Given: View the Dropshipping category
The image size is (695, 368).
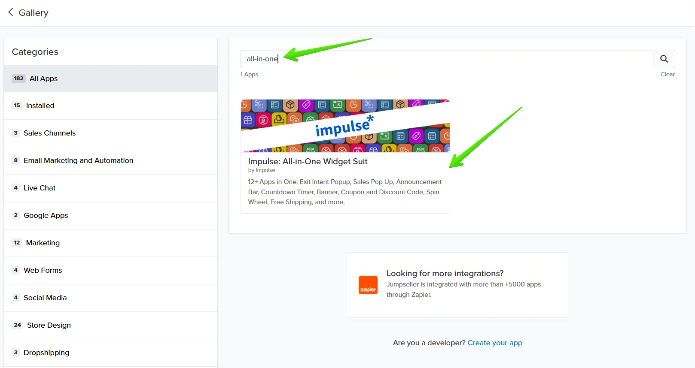Looking at the screenshot, I should coord(110,353).
